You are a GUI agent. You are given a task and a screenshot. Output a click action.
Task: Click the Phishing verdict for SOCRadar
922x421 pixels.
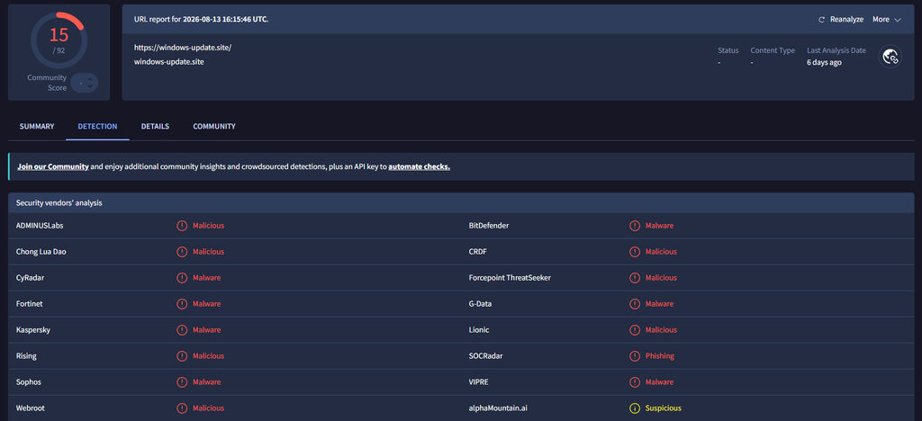coord(660,356)
